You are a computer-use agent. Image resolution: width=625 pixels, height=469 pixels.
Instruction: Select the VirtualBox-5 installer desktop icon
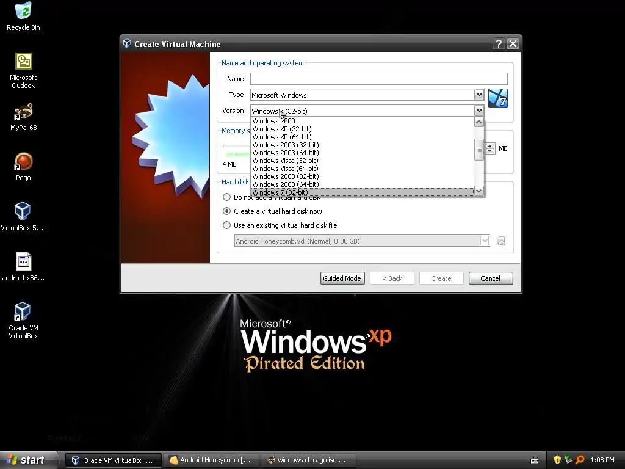pyautogui.click(x=23, y=216)
